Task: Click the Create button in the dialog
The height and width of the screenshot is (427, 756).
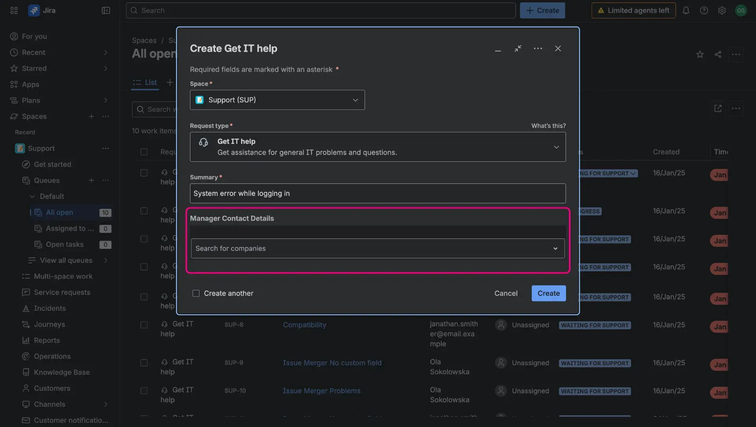Action: [x=548, y=293]
